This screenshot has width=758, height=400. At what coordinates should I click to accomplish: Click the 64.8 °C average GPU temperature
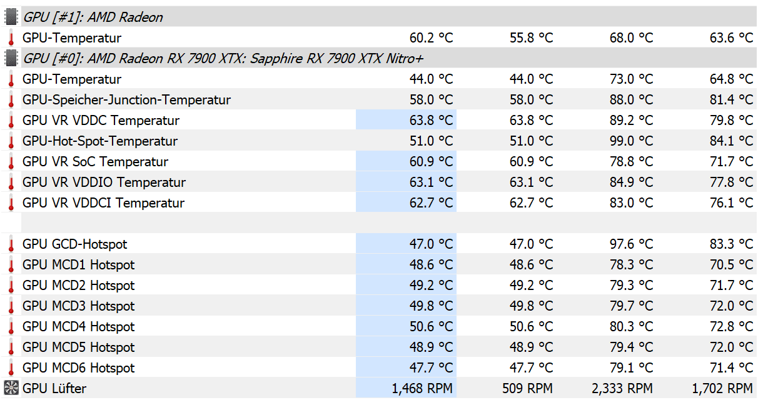731,79
